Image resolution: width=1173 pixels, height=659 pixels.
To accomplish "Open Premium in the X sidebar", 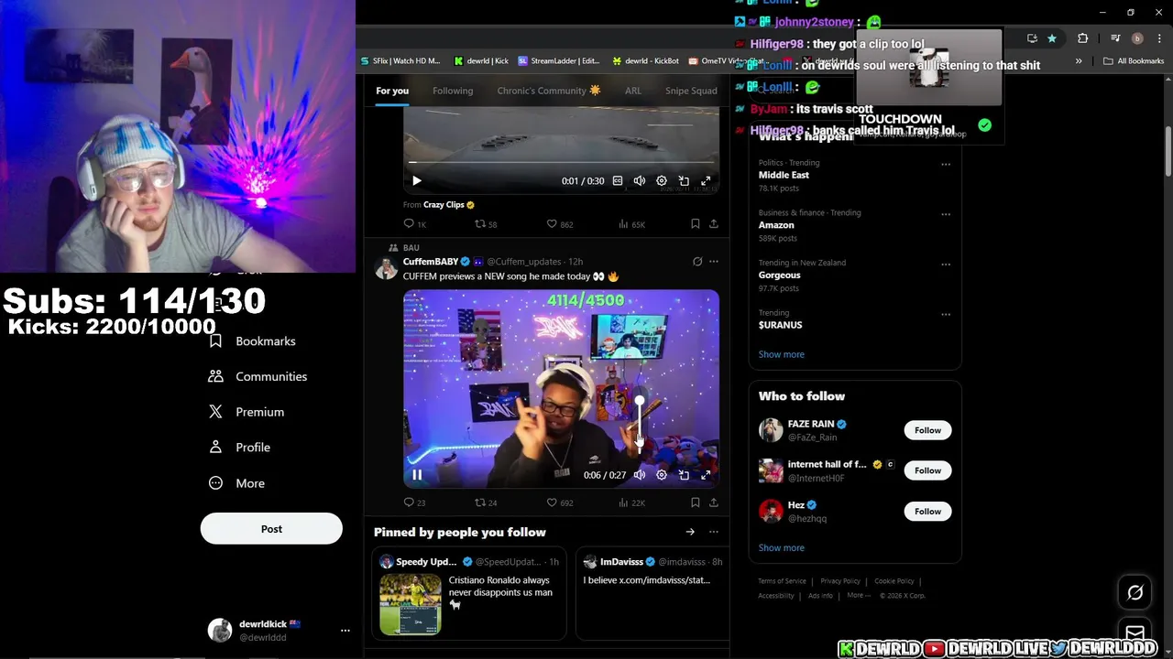I will tap(247, 412).
